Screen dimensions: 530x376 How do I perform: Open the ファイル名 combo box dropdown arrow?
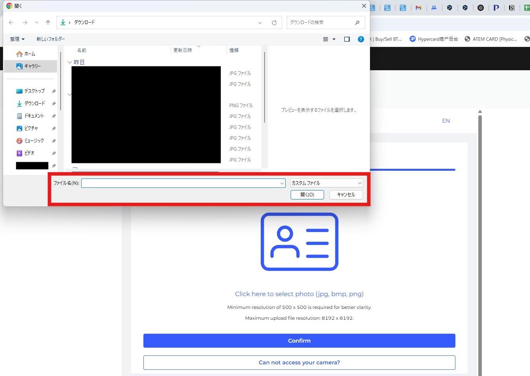pyautogui.click(x=282, y=183)
